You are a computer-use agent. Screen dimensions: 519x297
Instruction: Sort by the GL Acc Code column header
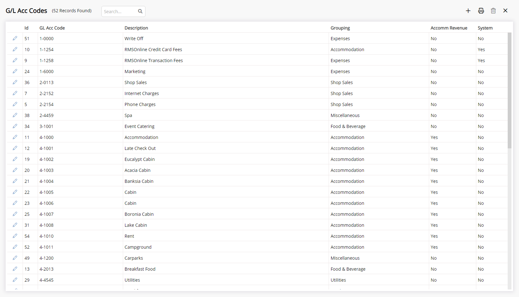(x=52, y=28)
